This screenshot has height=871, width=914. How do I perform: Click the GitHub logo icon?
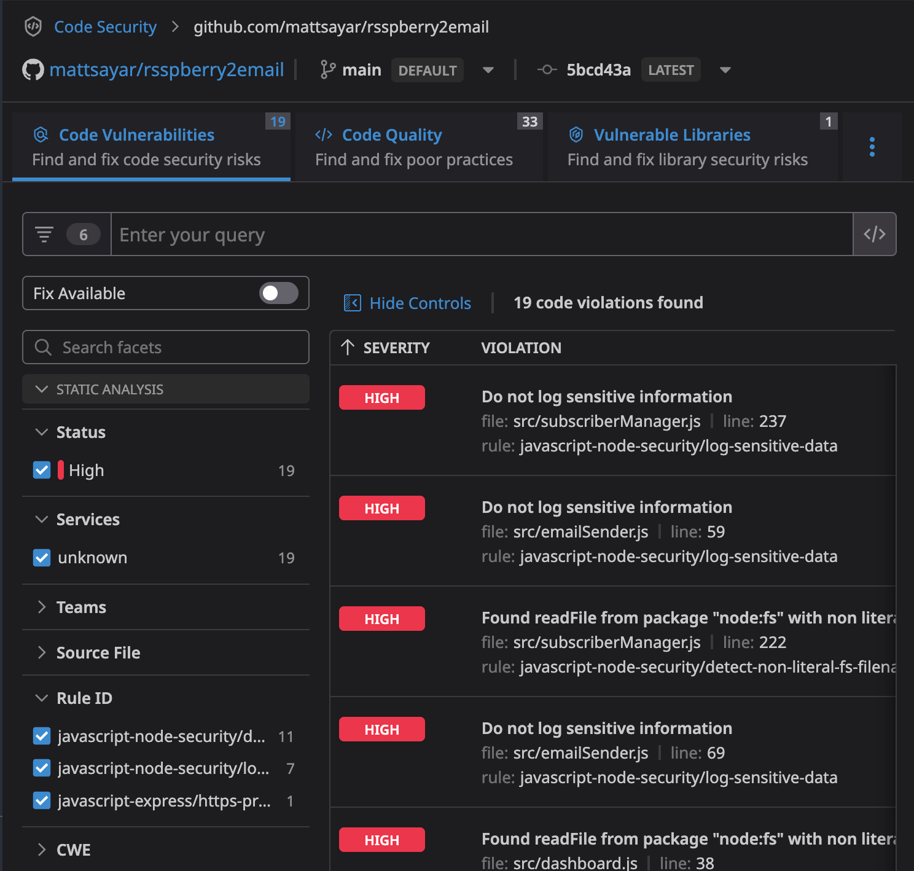tap(33, 70)
